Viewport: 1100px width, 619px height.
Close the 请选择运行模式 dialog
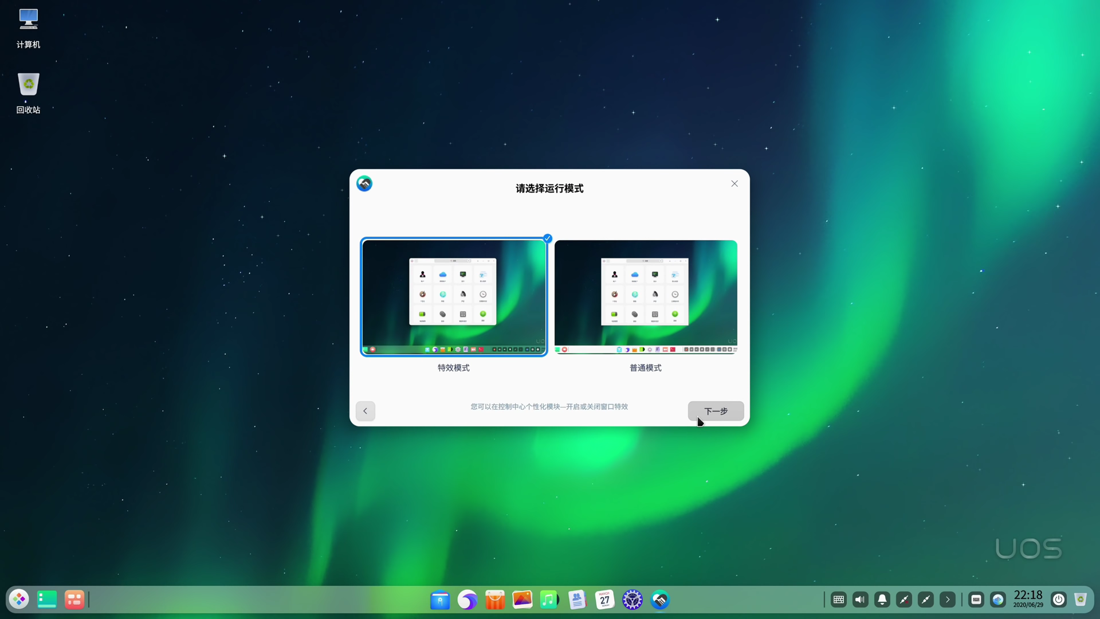pos(734,183)
